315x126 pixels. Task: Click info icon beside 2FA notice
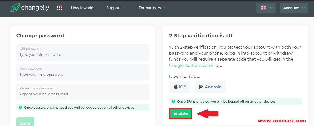click(173, 101)
